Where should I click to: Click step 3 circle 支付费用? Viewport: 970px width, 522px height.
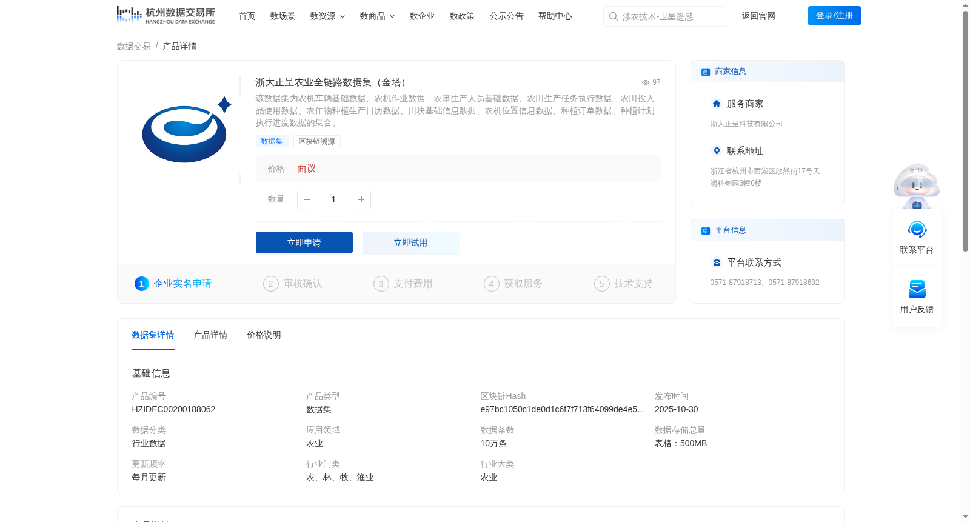pyautogui.click(x=381, y=284)
